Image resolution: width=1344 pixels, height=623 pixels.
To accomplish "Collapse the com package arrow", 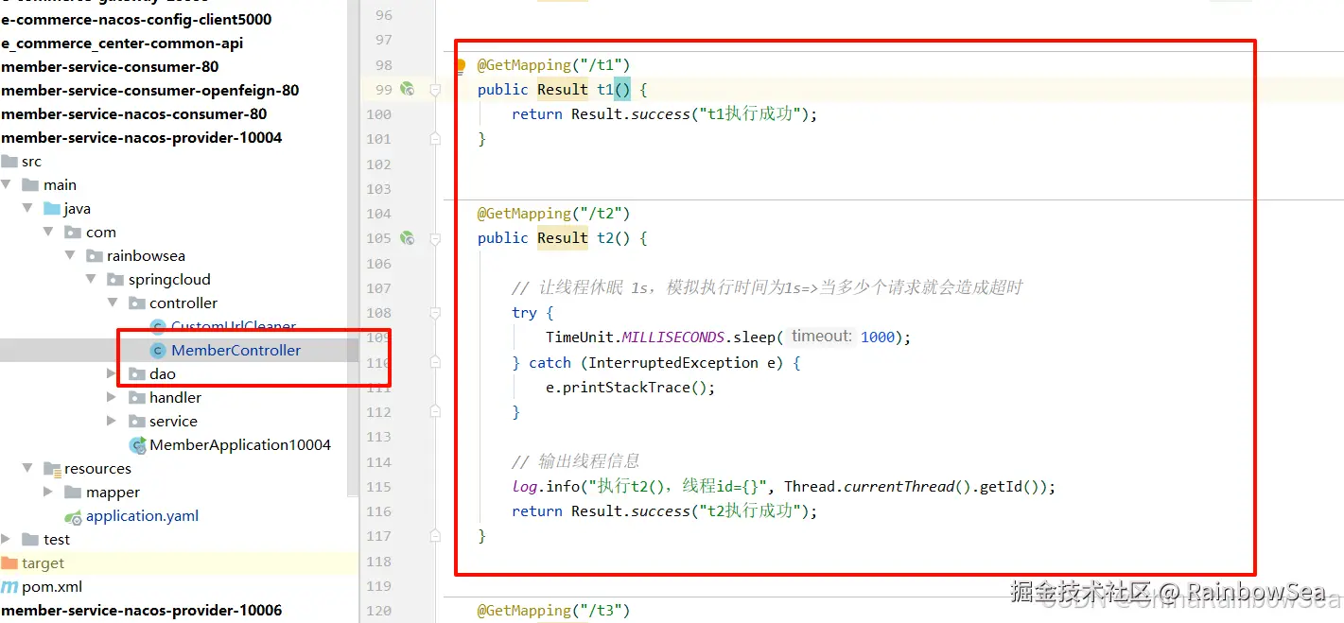I will [x=49, y=233].
